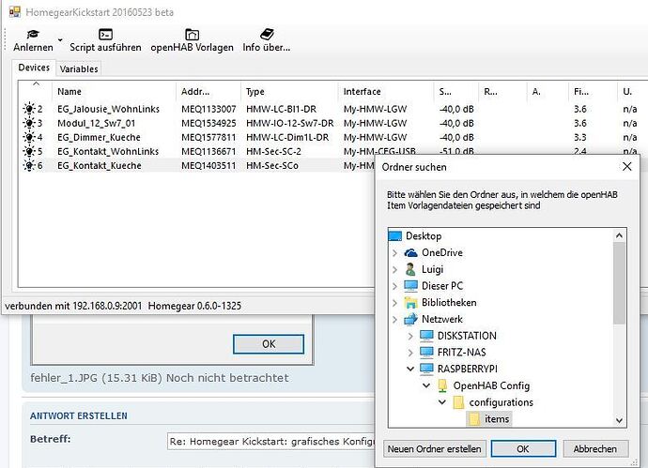Select the Devices tab
The width and height of the screenshot is (648, 468).
click(34, 68)
